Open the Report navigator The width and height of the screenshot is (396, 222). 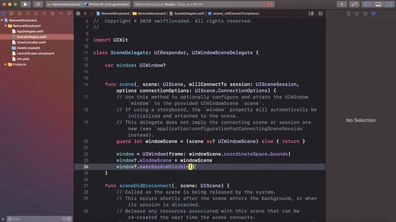(x=69, y=14)
